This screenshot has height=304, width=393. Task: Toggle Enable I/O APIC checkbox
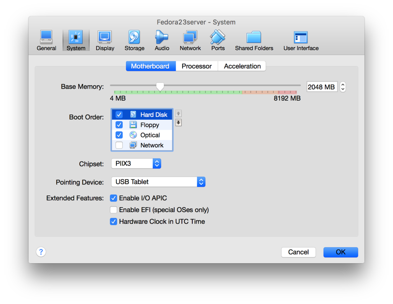pyautogui.click(x=114, y=198)
